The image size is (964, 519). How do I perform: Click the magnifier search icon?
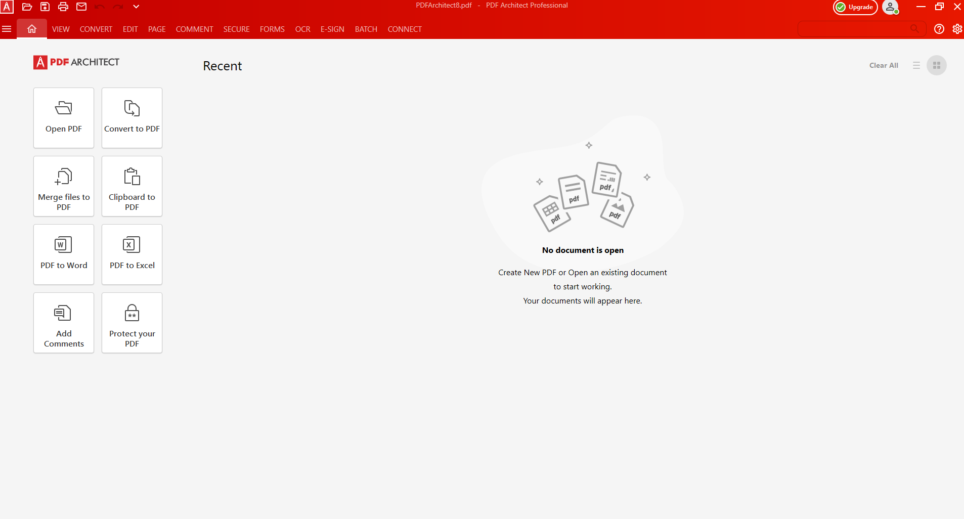point(914,29)
